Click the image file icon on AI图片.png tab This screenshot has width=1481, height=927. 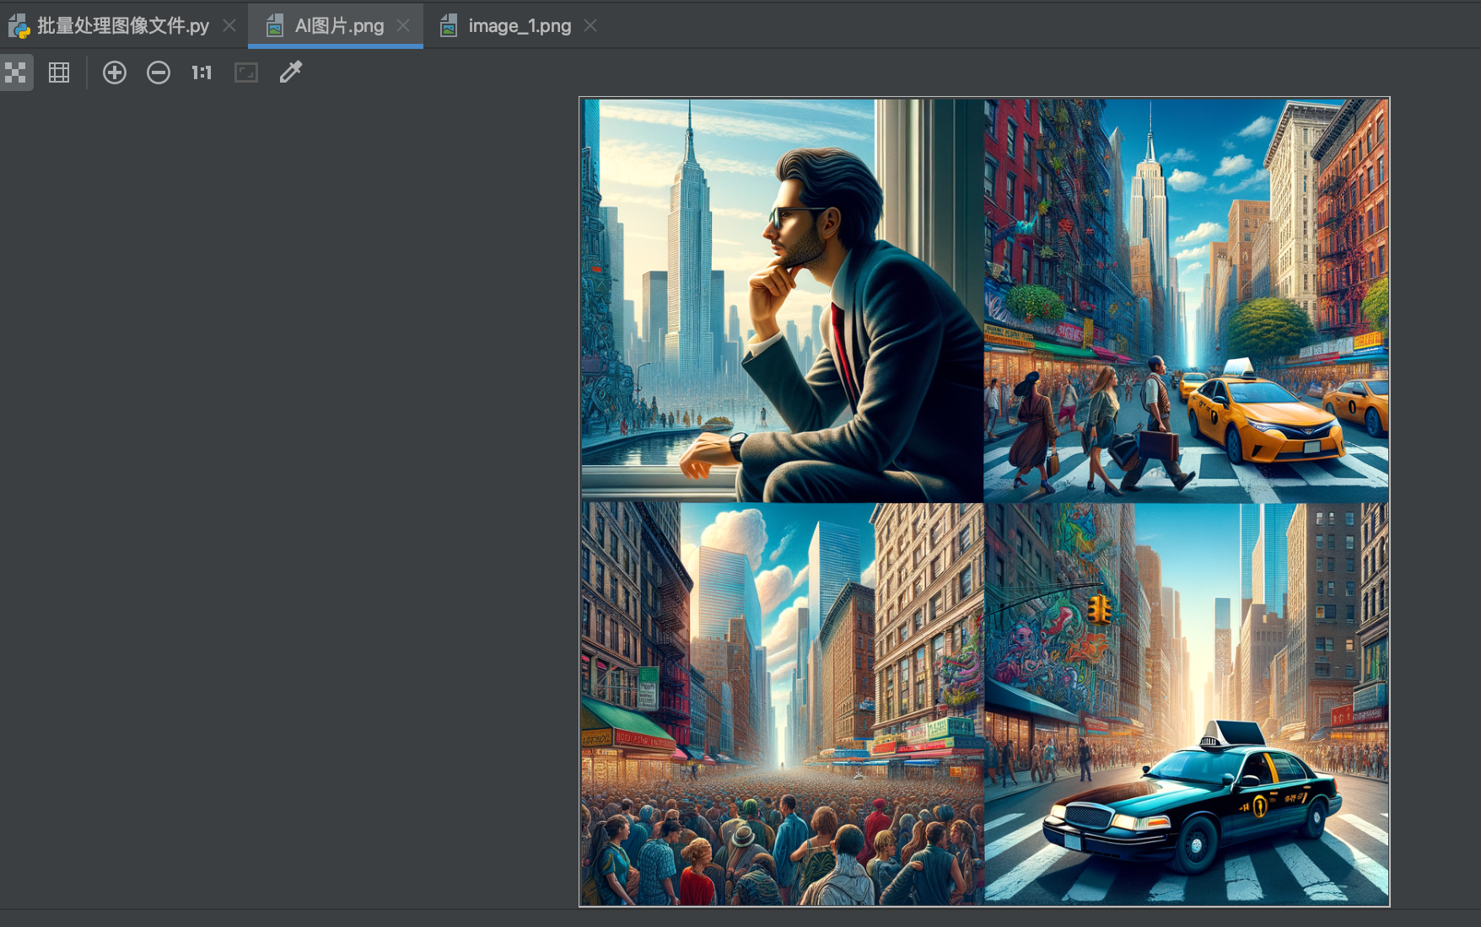pyautogui.click(x=274, y=26)
